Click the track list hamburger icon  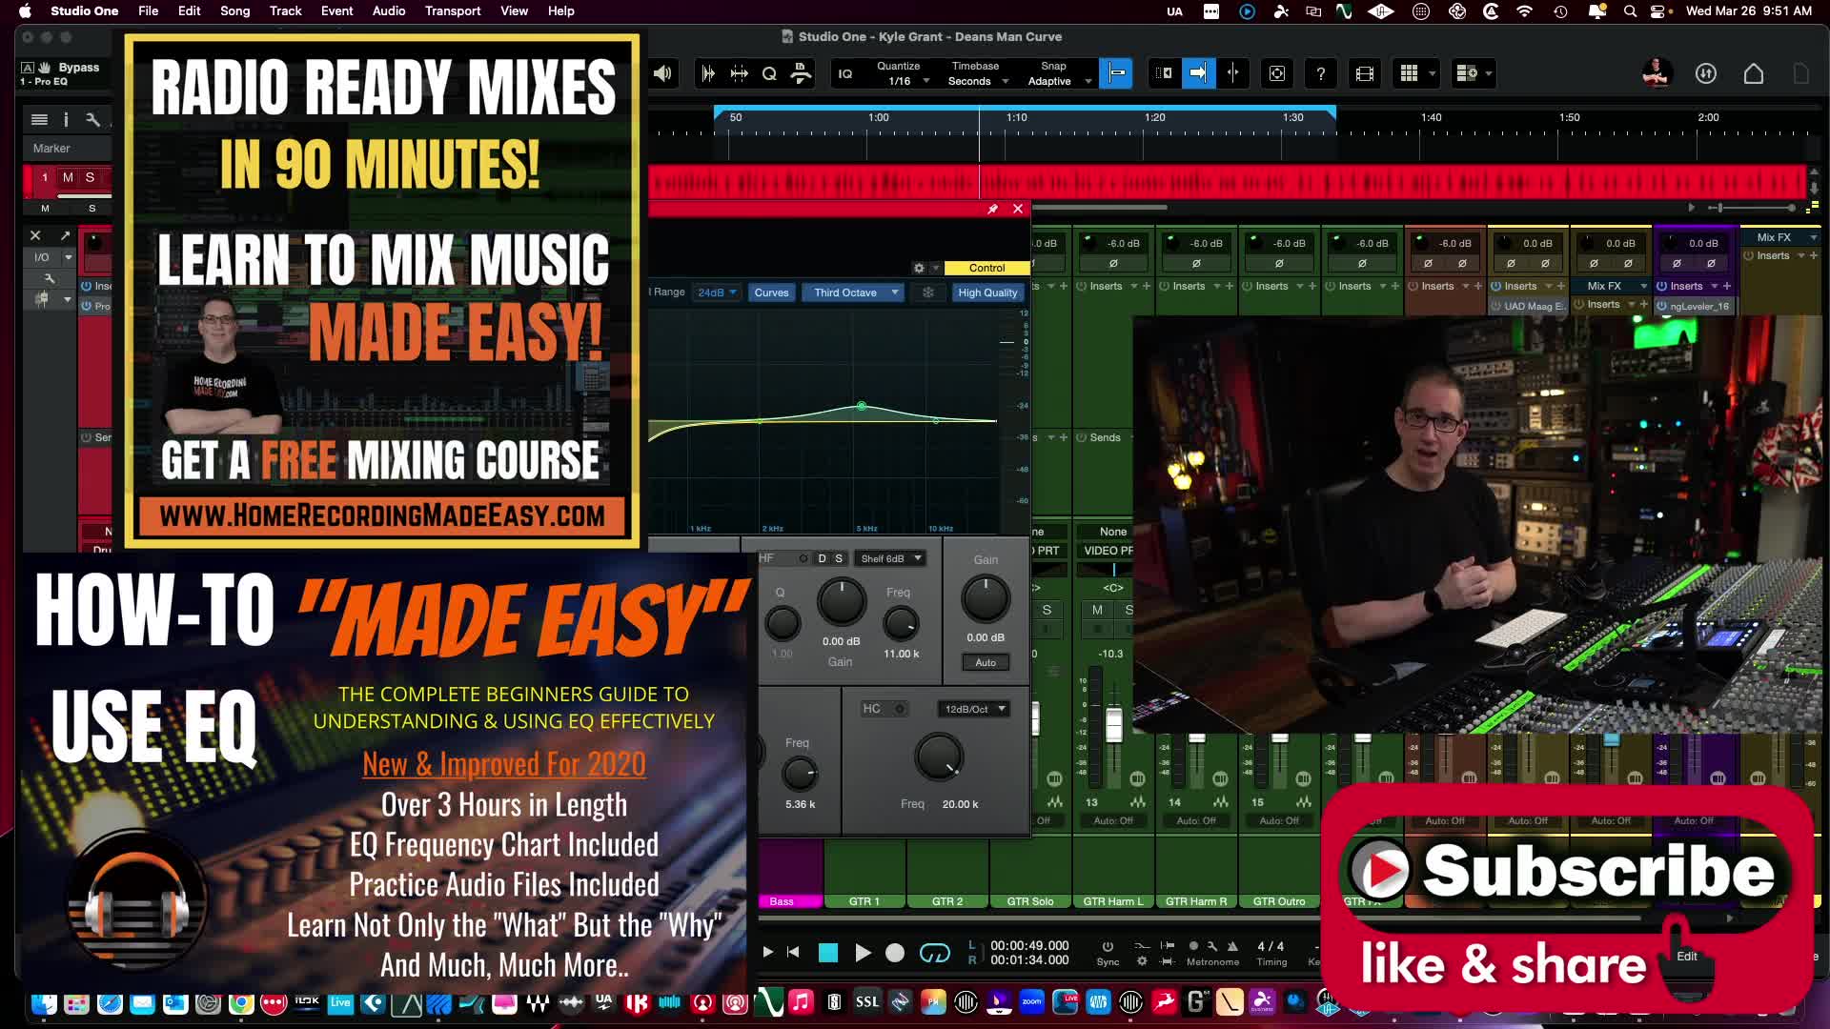39,119
